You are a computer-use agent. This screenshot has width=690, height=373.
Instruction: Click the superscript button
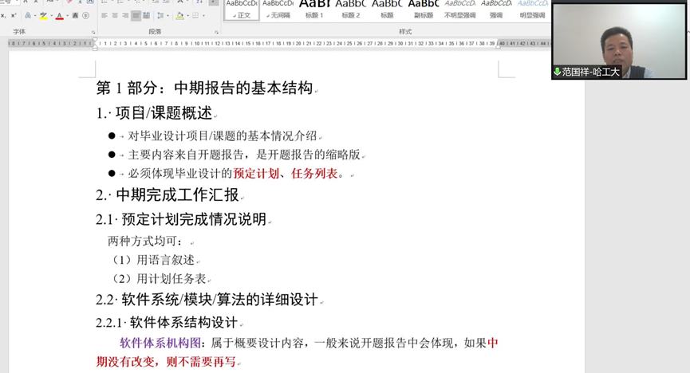[x=14, y=15]
